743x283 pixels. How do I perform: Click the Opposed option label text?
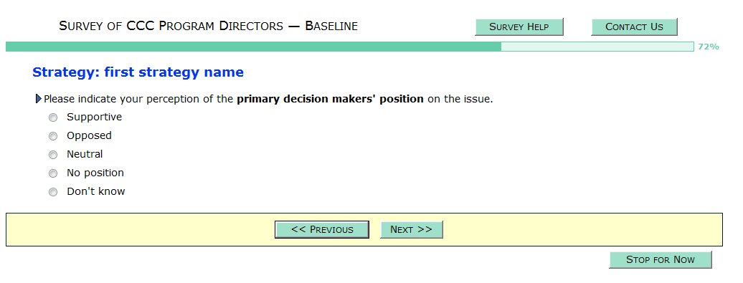89,136
